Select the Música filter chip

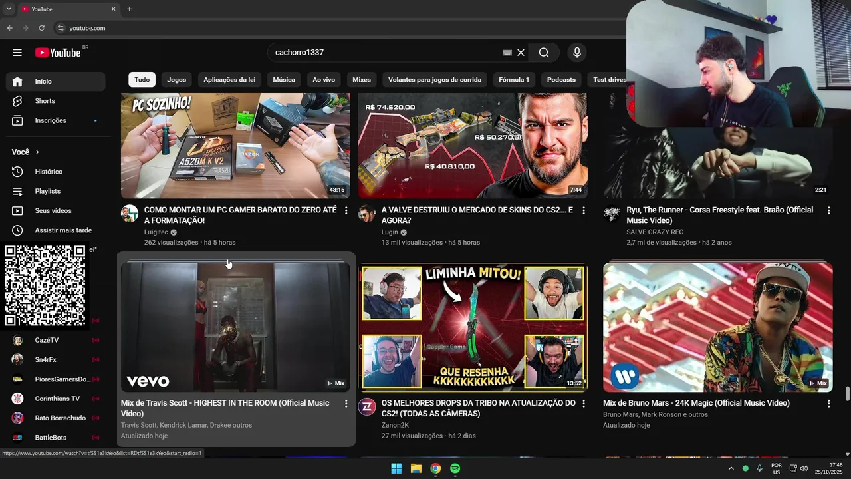pos(284,80)
